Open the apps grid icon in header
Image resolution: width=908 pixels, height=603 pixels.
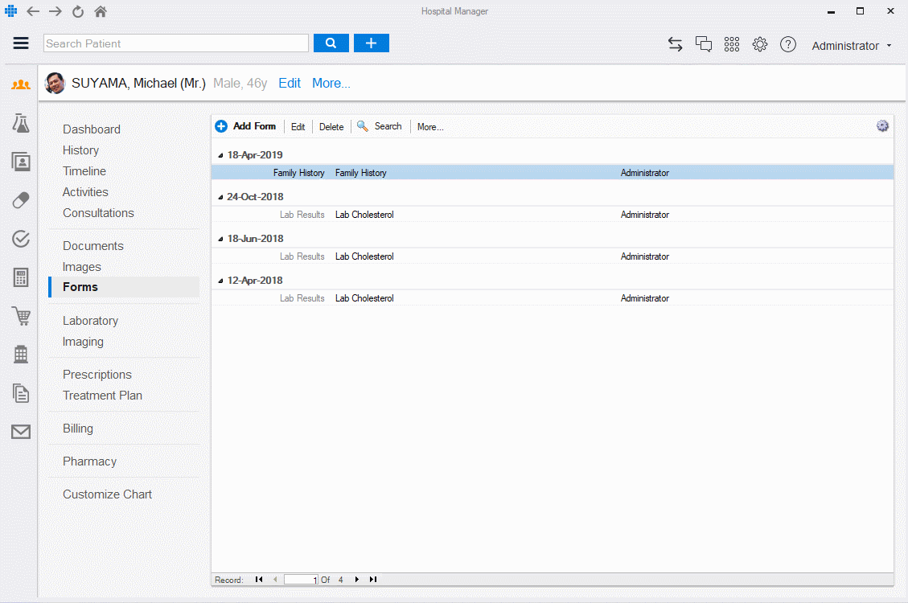[731, 45]
